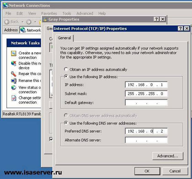Click the Address bar field in Network Connections
Screen dimensions: 192x179
pyautogui.click(x=31, y=30)
